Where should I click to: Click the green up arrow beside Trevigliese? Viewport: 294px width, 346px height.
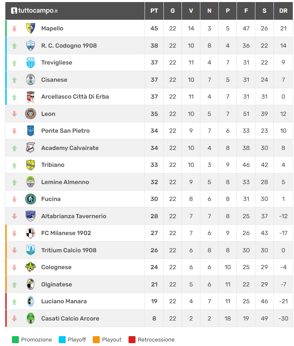[14, 63]
